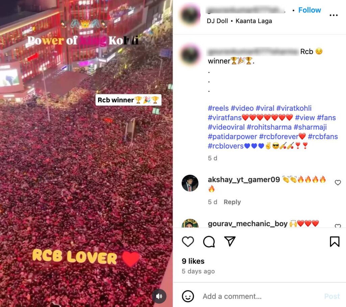This screenshot has height=307, width=346.
Task: View the 9 likes list
Action: coord(193,261)
